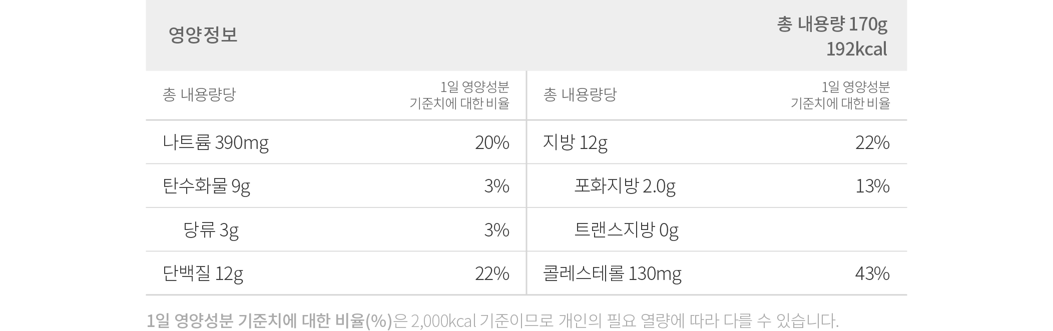Click the right 총 내용량당 column header
Image resolution: width=1053 pixels, height=331 pixels.
tap(580, 94)
